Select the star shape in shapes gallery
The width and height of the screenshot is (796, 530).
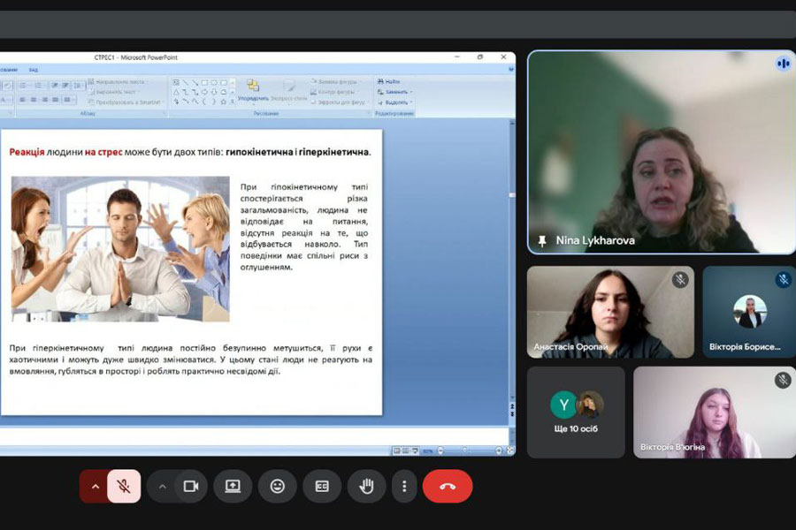click(224, 102)
